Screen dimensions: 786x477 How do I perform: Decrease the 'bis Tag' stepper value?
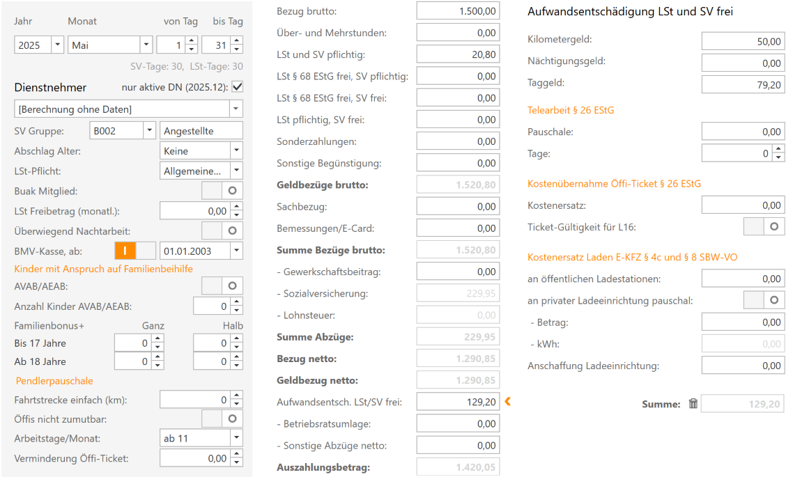[236, 49]
